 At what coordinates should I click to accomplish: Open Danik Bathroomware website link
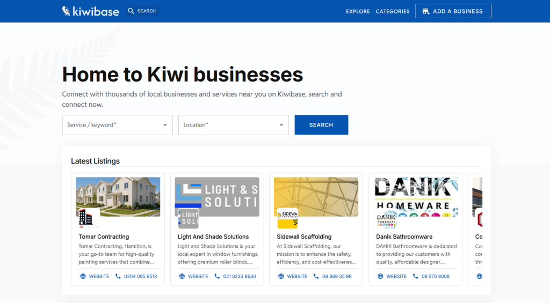pyautogui.click(x=392, y=276)
